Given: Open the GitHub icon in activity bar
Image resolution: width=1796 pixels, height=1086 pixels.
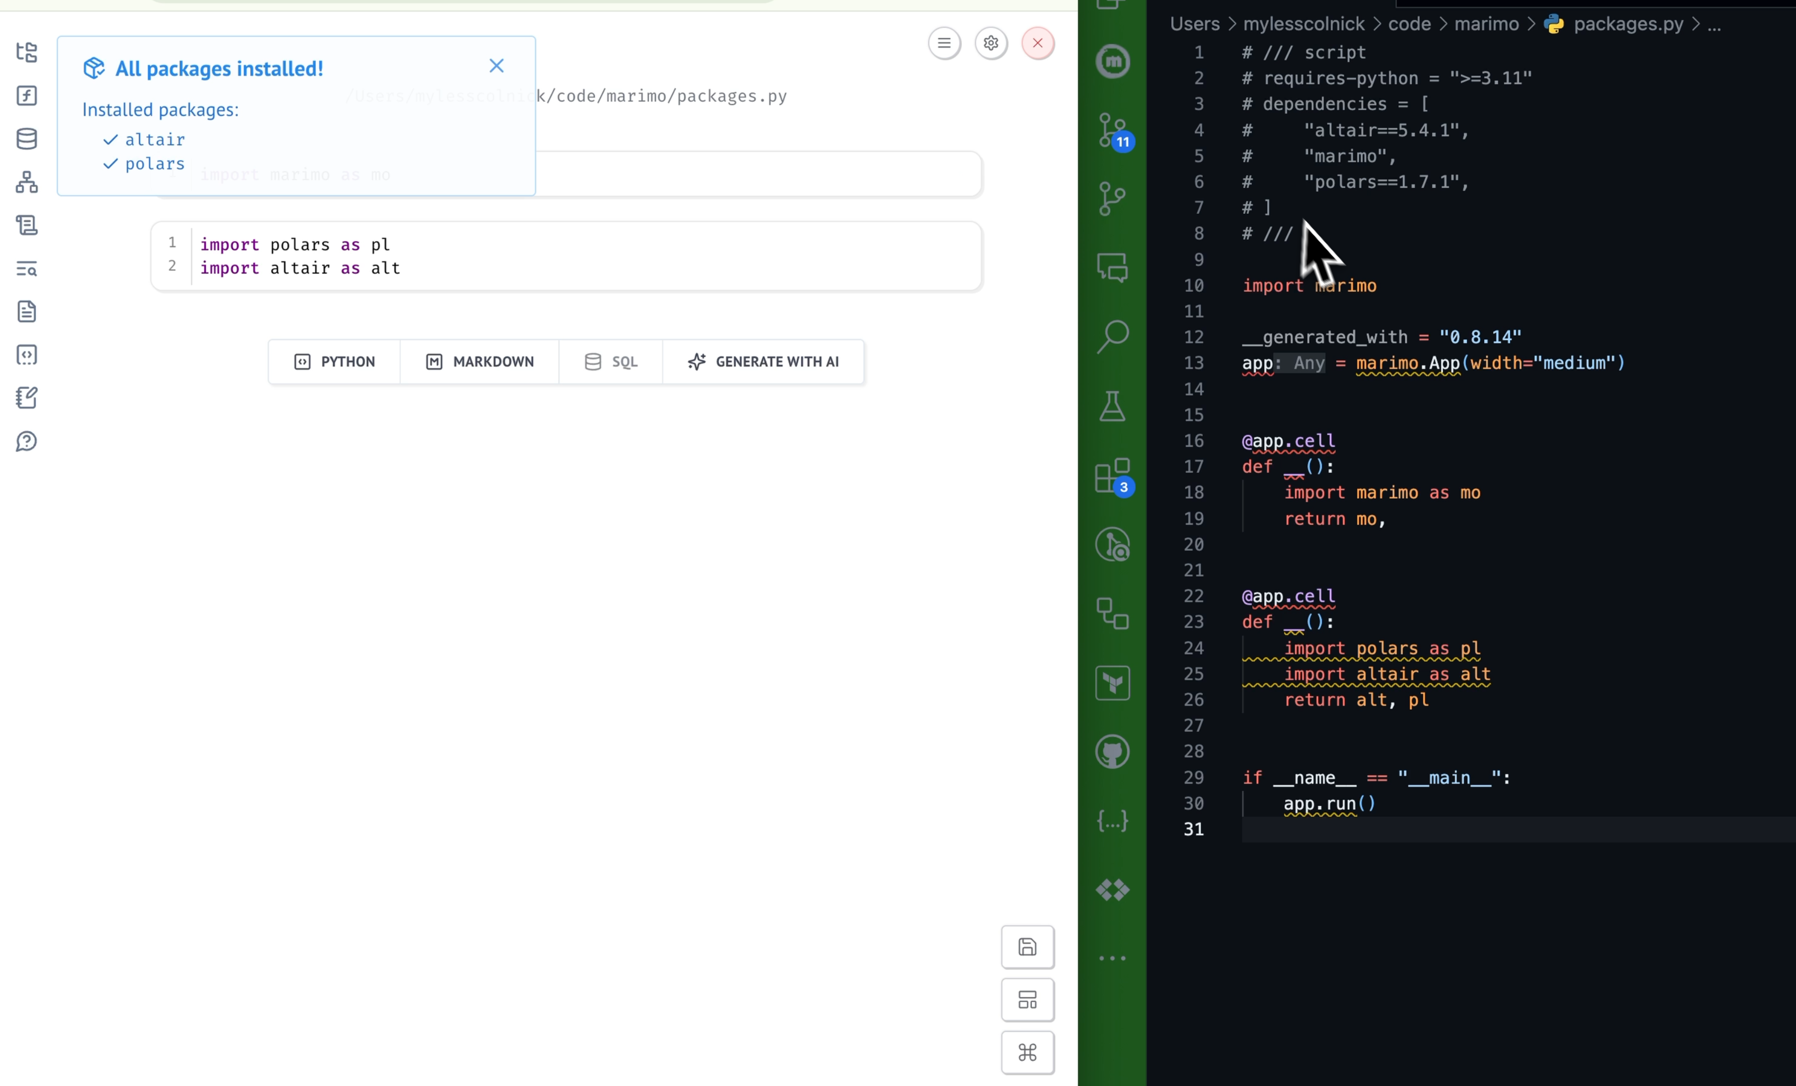Looking at the screenshot, I should tap(1112, 752).
